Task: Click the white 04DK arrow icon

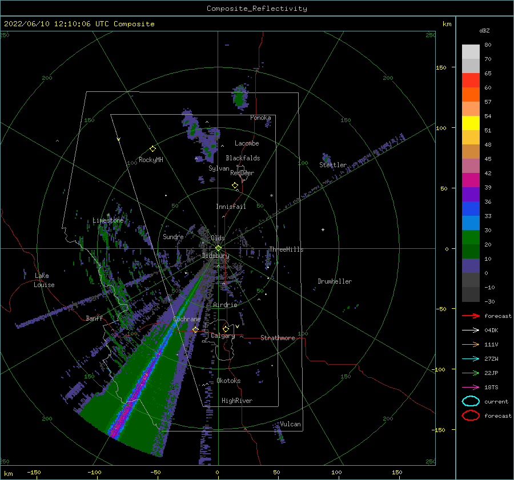Action: click(x=471, y=330)
